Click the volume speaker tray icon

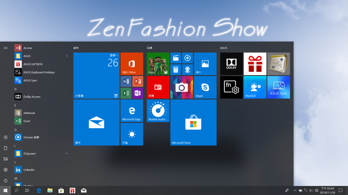click(x=311, y=191)
